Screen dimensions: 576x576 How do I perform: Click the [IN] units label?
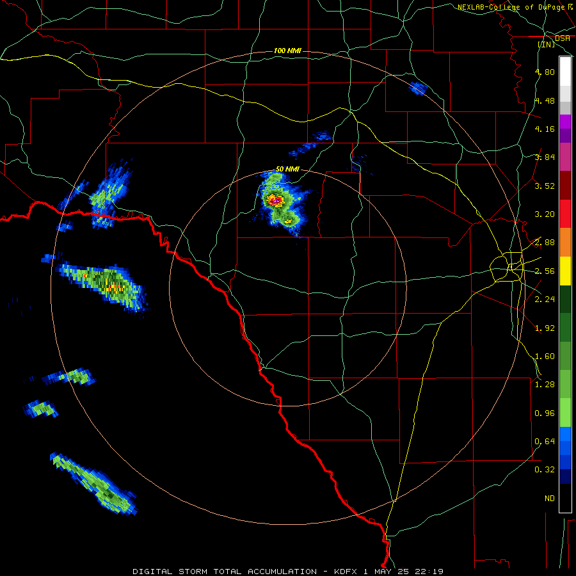click(547, 44)
